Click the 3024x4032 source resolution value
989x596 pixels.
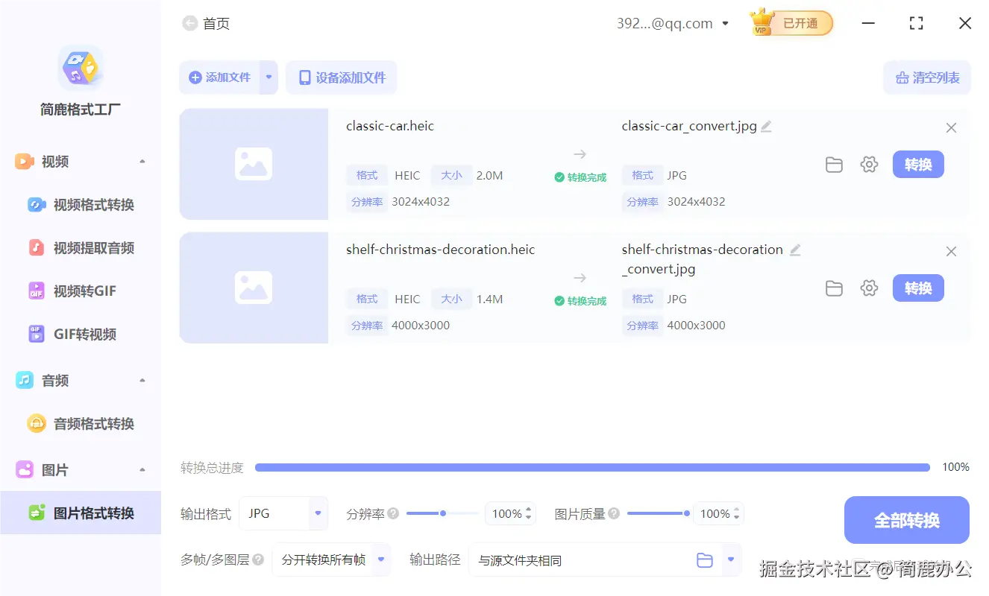[421, 201]
